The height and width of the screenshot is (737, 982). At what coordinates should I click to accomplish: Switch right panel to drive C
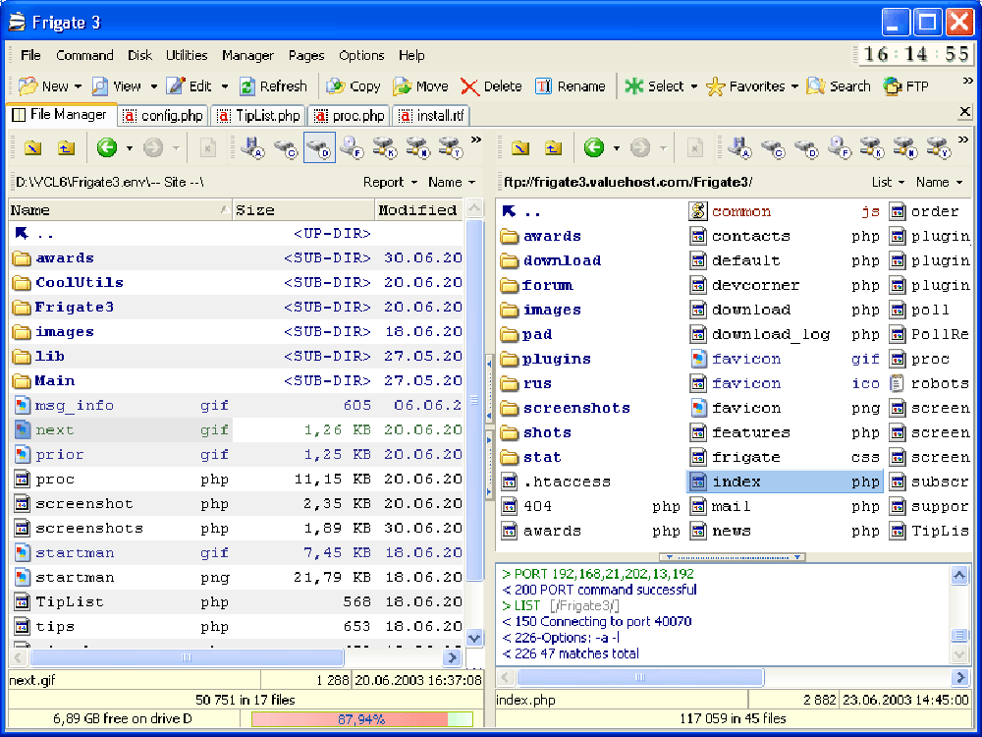click(x=773, y=148)
